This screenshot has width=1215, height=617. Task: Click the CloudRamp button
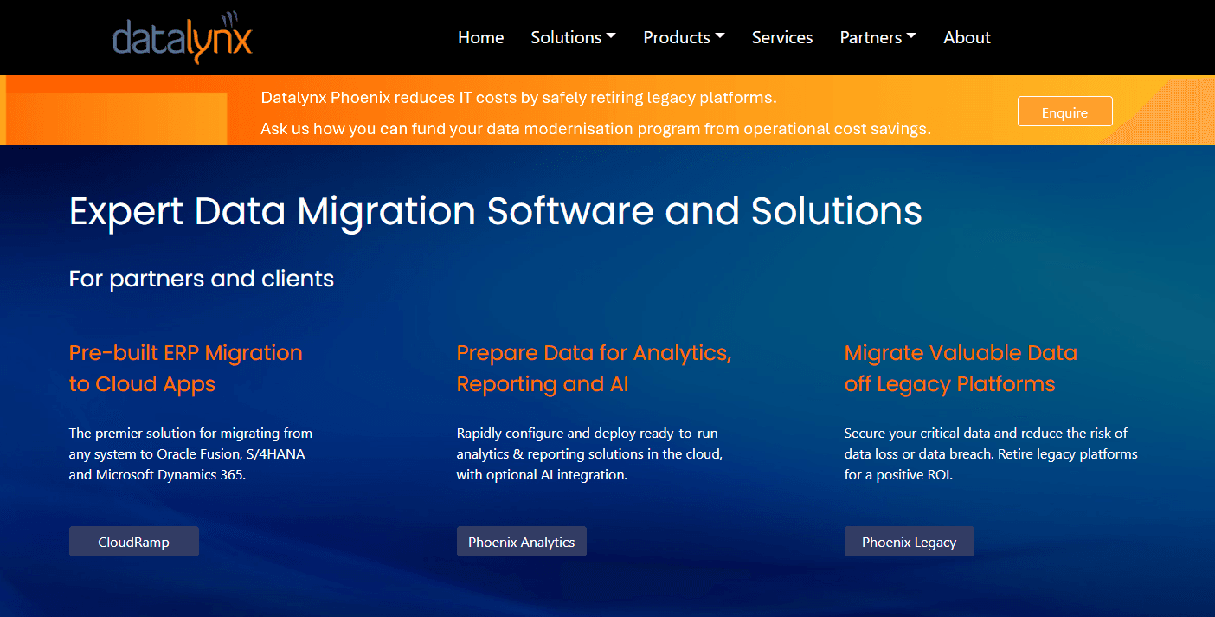tap(134, 542)
